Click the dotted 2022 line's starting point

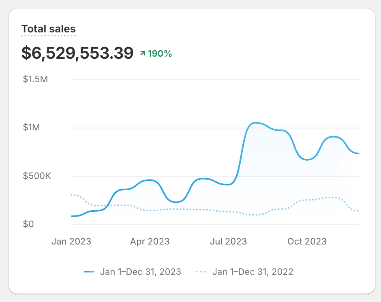pyautogui.click(x=72, y=195)
